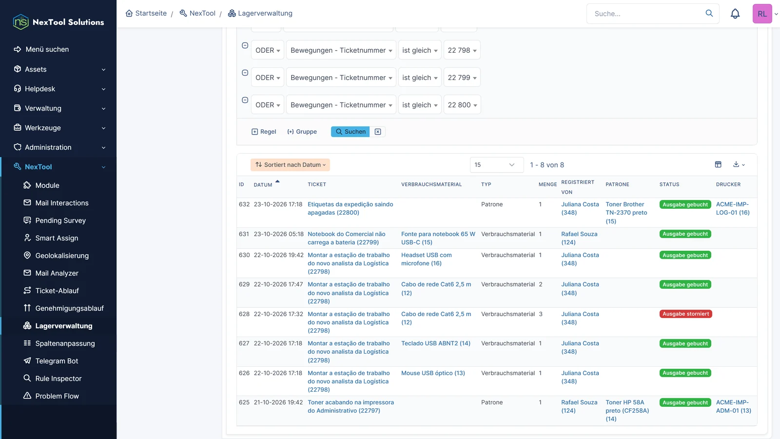Open the Teclado USB ABNT2 (14) consumable link
The height and width of the screenshot is (439, 780).
click(436, 343)
